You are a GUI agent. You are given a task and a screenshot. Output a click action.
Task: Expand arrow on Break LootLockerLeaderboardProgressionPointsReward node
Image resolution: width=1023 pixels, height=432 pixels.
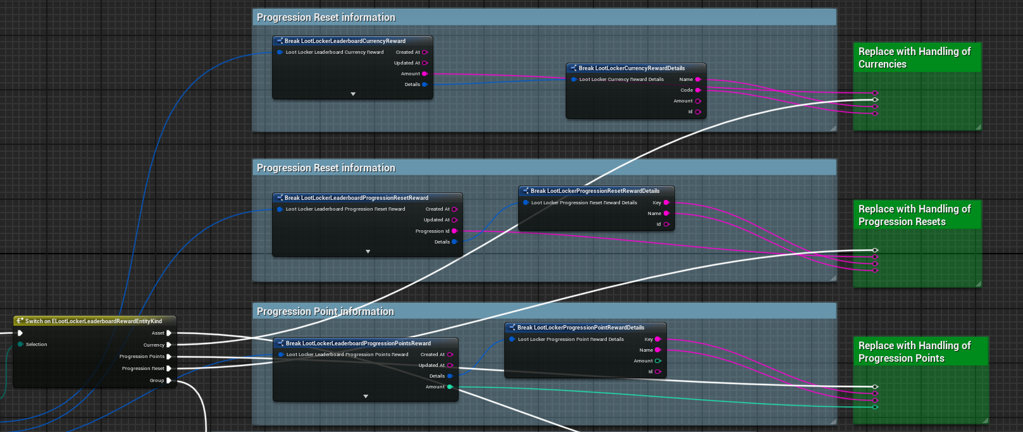(366, 397)
